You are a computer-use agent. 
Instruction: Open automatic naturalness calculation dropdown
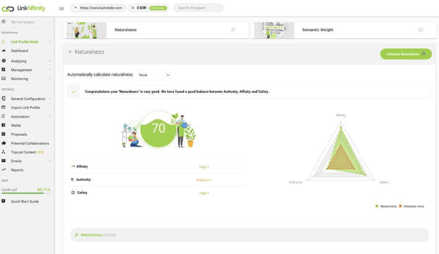152,75
